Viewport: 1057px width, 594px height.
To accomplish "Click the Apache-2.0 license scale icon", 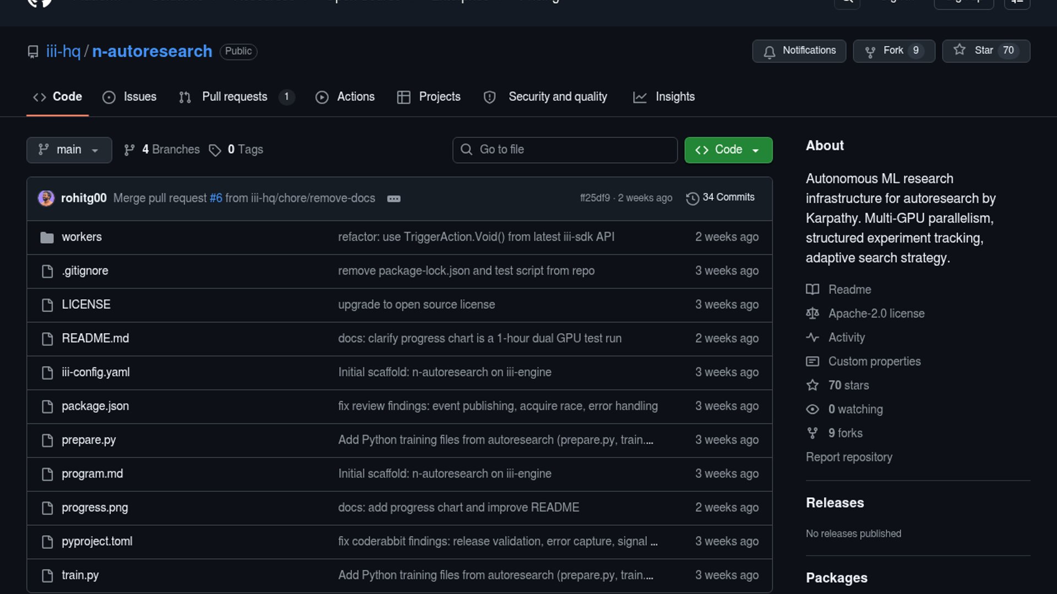I will [x=812, y=313].
